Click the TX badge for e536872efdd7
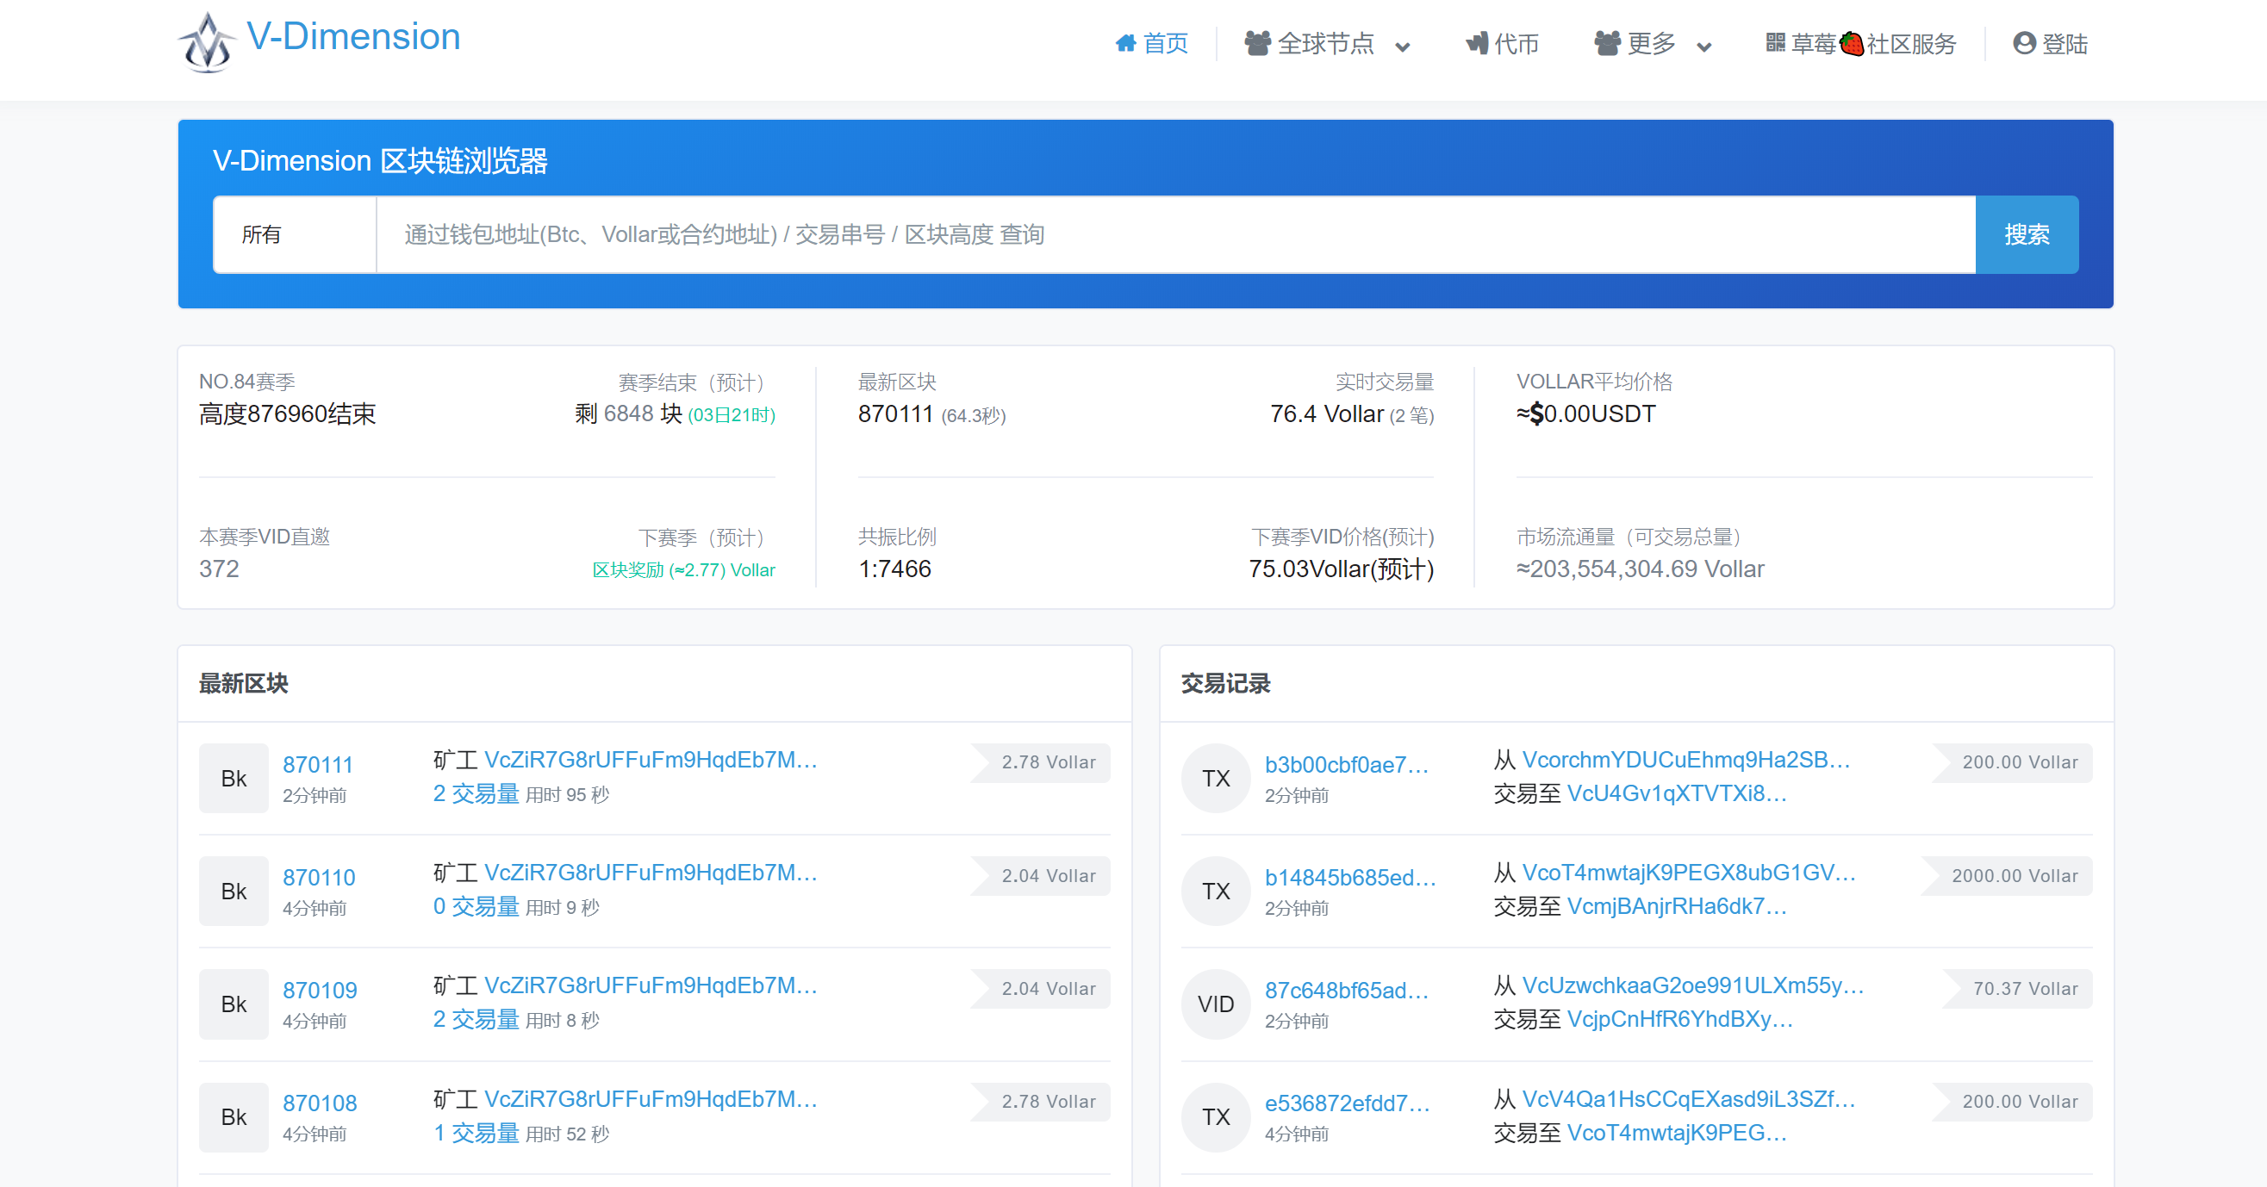Screen dimensions: 2267x1187 coord(1215,1116)
